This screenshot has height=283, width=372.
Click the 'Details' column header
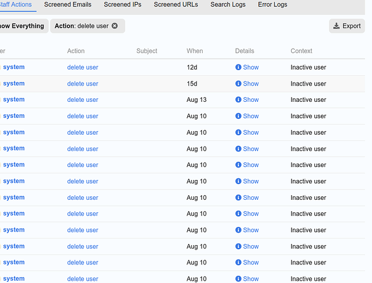pos(245,51)
